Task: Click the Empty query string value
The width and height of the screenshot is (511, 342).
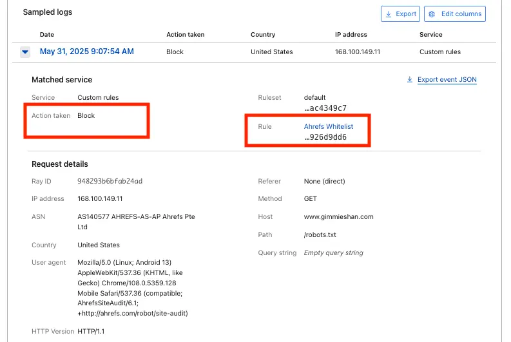Action: point(334,252)
